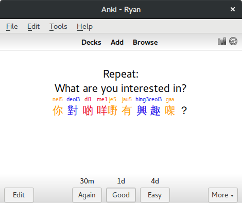Image resolution: width=242 pixels, height=203 pixels.
Task: Click the "Anki - Ryan" window title
Action: point(121,9)
